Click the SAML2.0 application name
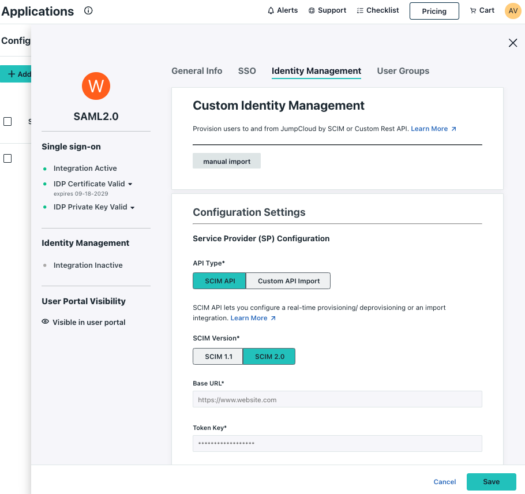Image resolution: width=525 pixels, height=494 pixels. [x=96, y=116]
